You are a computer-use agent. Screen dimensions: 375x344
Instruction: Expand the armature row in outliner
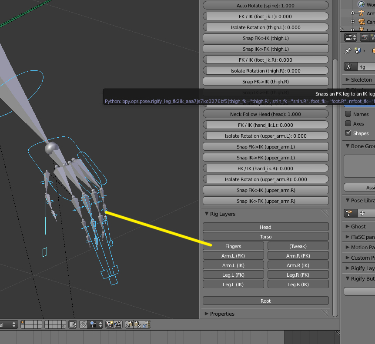point(352,13)
